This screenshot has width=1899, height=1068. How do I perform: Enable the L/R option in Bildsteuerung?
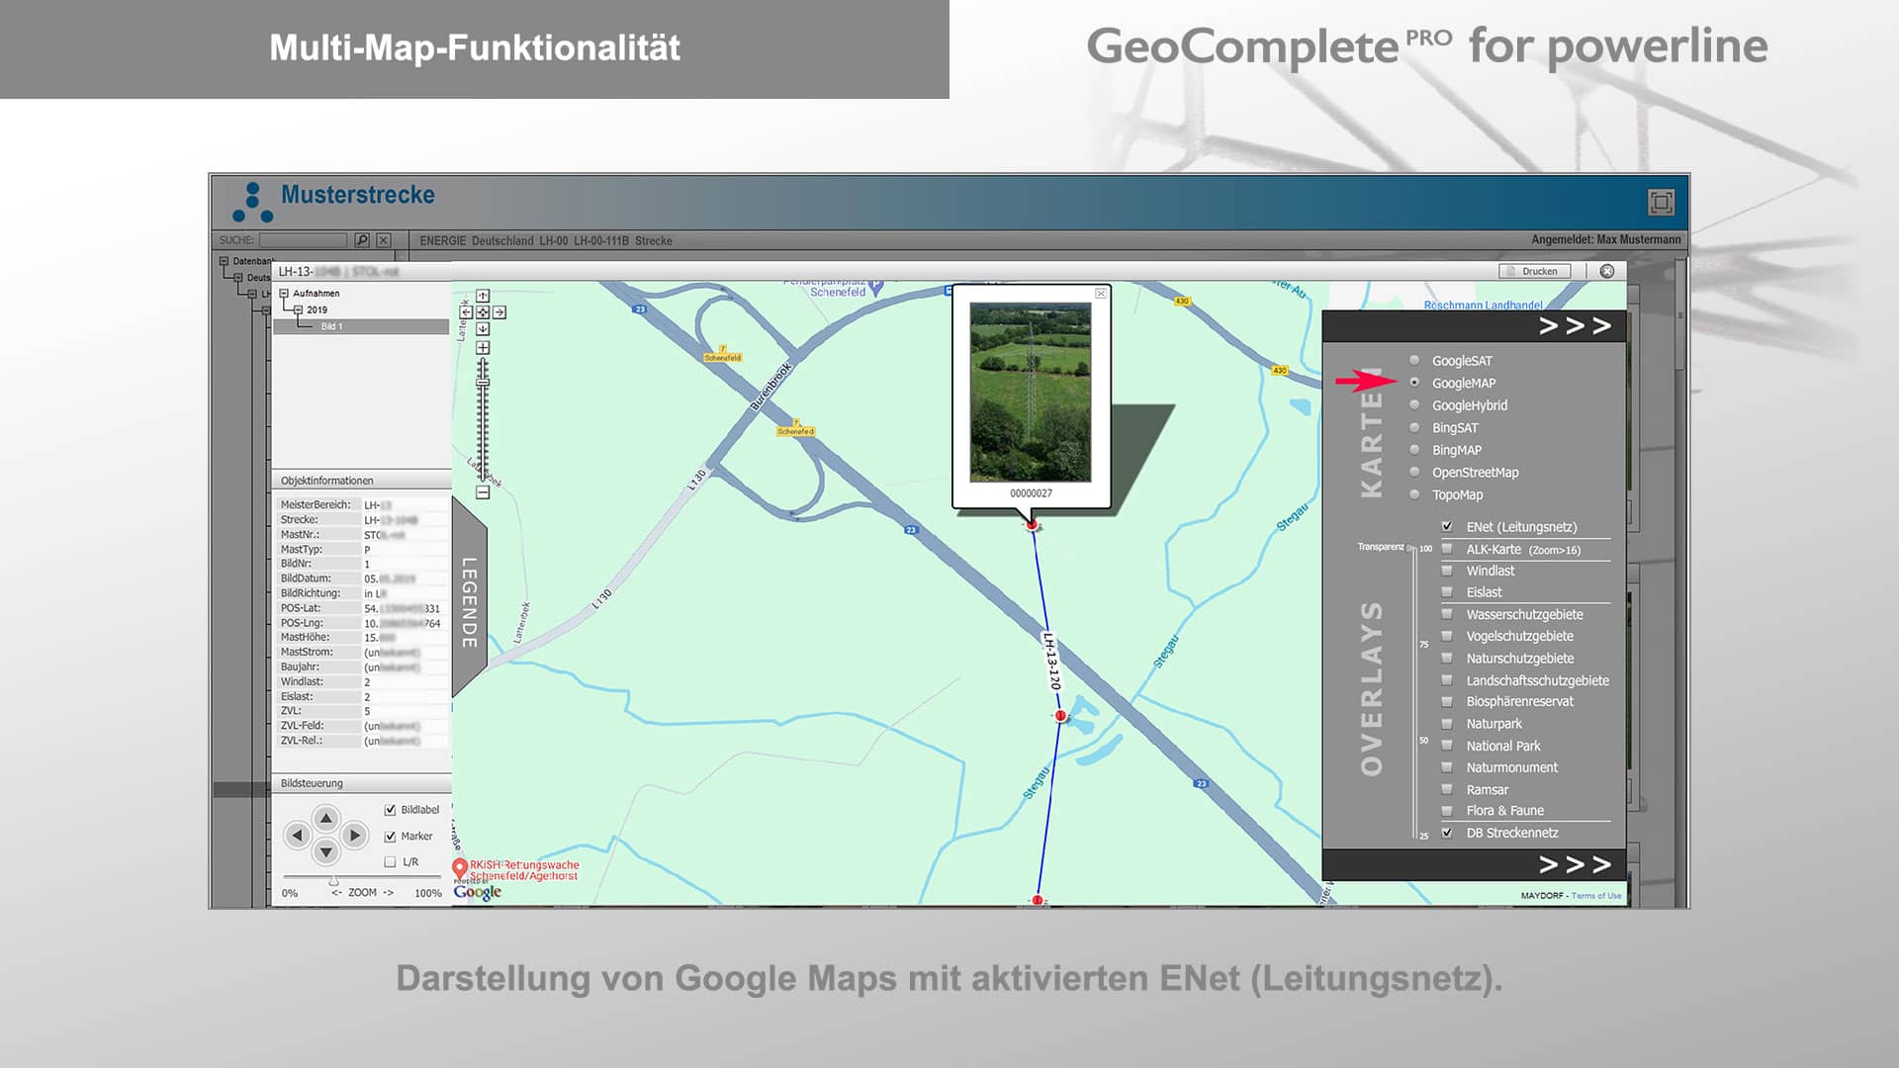click(x=390, y=861)
